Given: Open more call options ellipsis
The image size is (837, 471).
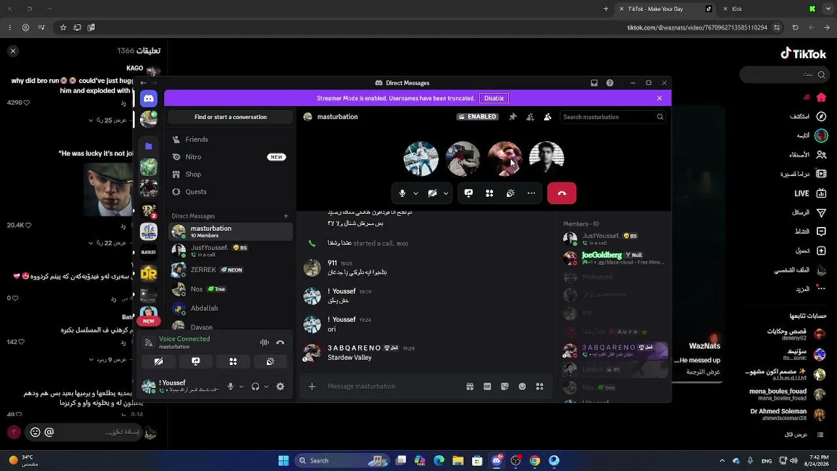Looking at the screenshot, I should pos(531,193).
